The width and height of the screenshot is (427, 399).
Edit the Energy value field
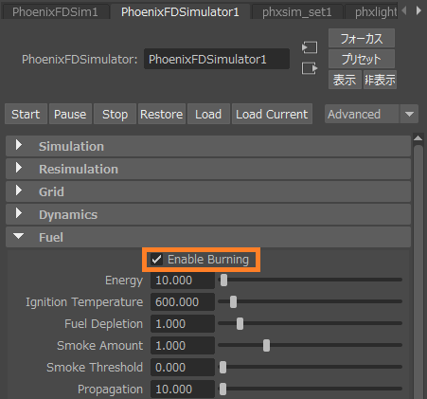pos(183,281)
